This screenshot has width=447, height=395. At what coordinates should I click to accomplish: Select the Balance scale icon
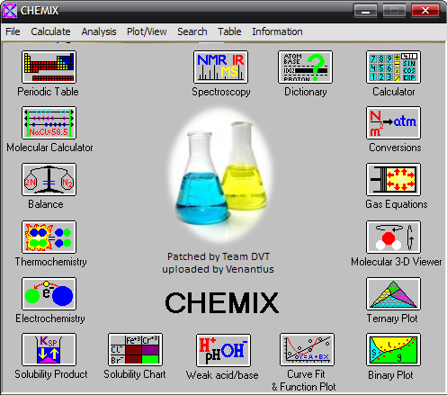pyautogui.click(x=49, y=179)
